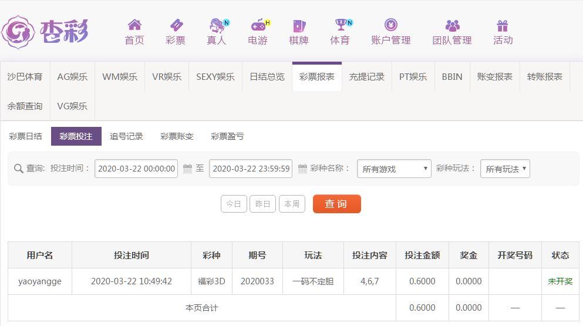Select the 彩票投注 sub-tab
This screenshot has height=326, width=583.
click(x=76, y=136)
